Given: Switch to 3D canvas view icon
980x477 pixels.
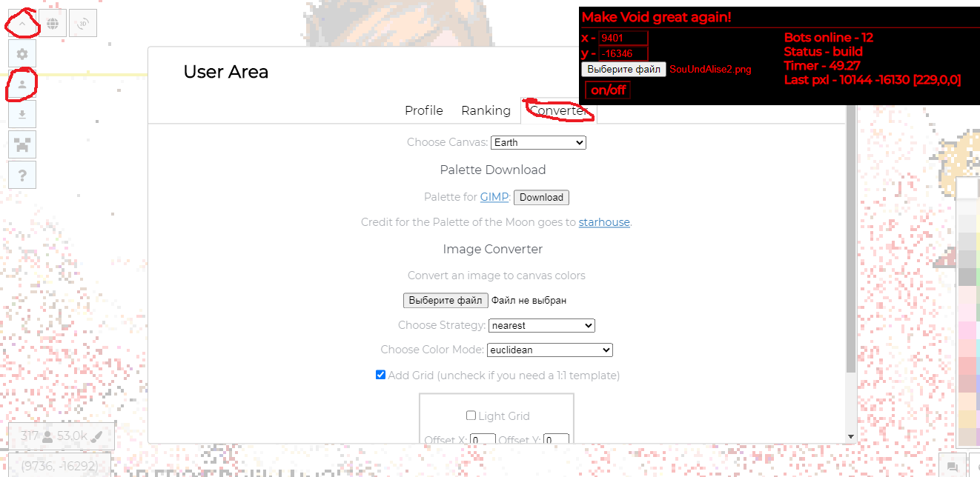Looking at the screenshot, I should click(83, 24).
